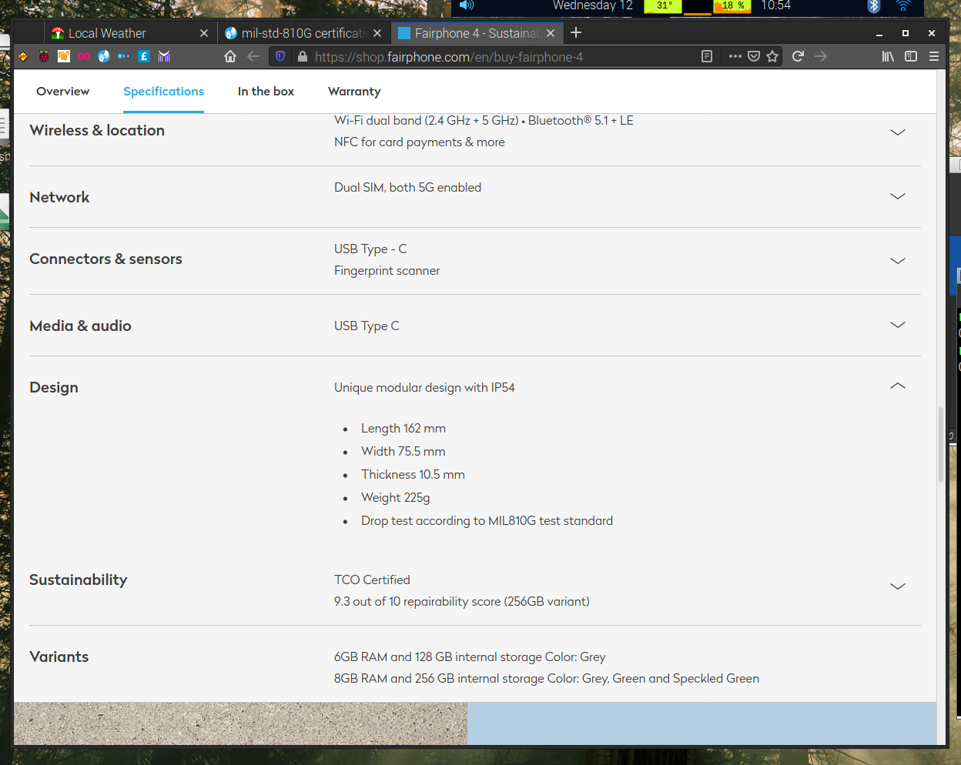961x765 pixels.
Task: Expand the Sustainability section chevron
Action: 897,586
